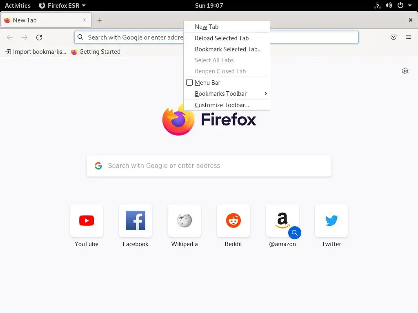Open the Save to Pocket icon

[394, 37]
